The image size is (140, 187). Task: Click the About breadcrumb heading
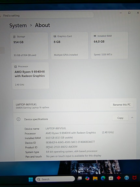tap(43, 25)
